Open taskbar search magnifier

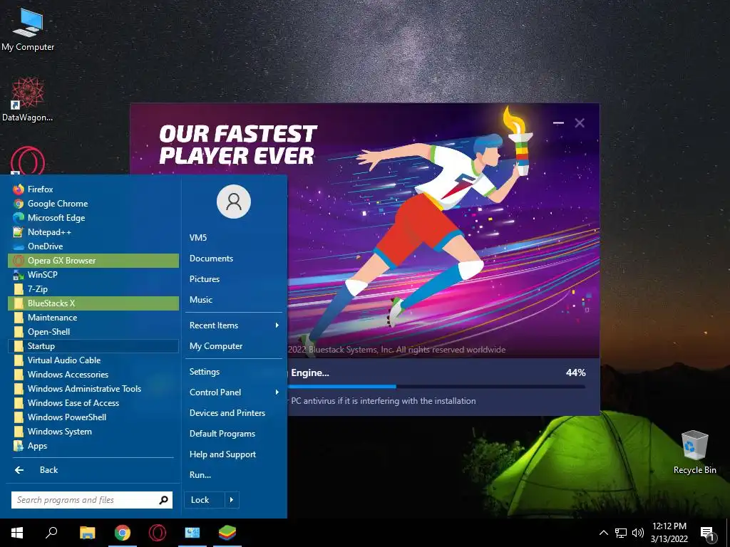(51, 533)
